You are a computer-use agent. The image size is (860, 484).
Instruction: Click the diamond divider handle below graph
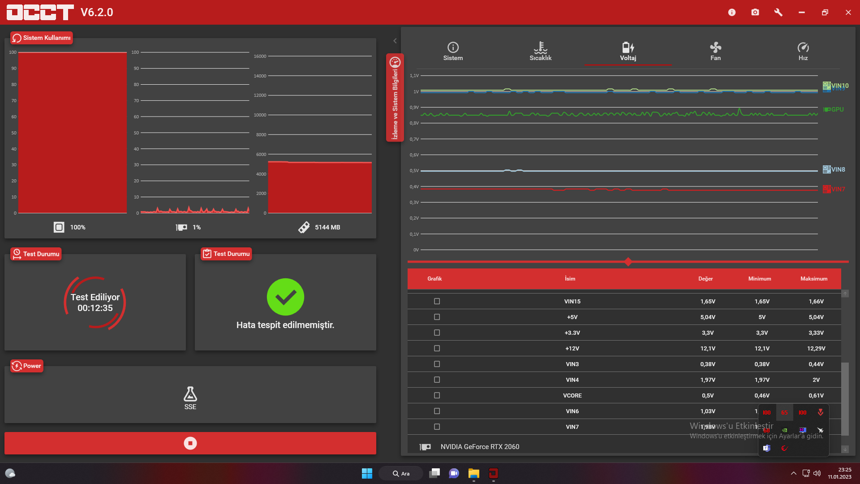pyautogui.click(x=628, y=262)
